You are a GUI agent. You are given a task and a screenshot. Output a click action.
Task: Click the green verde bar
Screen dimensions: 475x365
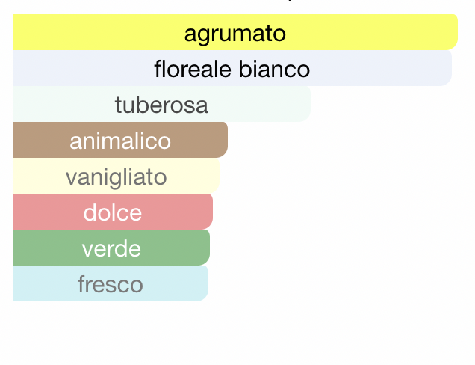pyautogui.click(x=111, y=248)
